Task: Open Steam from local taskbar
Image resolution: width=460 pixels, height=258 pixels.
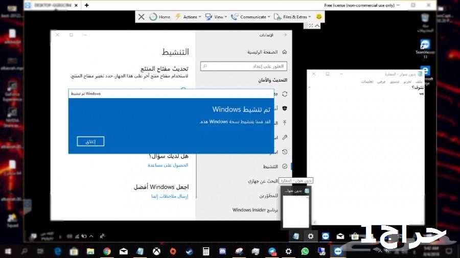Action: pyautogui.click(x=190, y=251)
